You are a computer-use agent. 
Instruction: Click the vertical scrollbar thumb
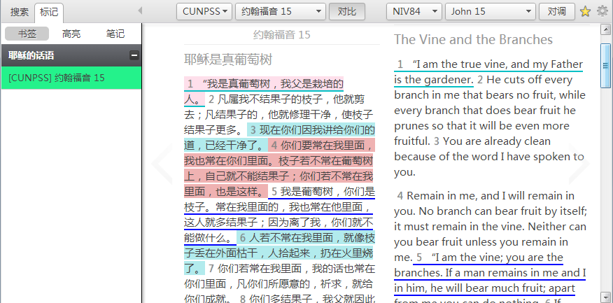coord(606,63)
